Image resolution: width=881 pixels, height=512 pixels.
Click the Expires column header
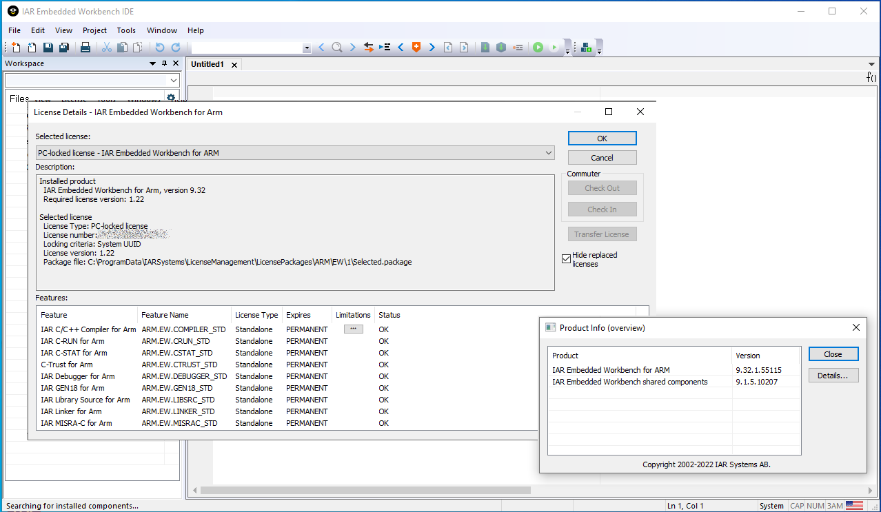[x=307, y=315]
